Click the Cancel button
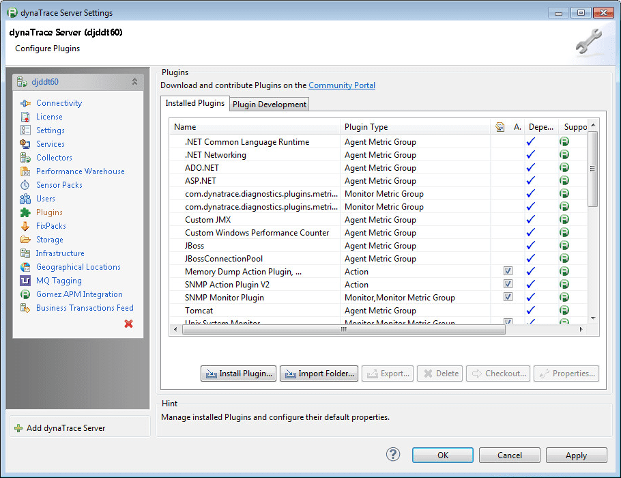621x478 pixels. (x=510, y=455)
